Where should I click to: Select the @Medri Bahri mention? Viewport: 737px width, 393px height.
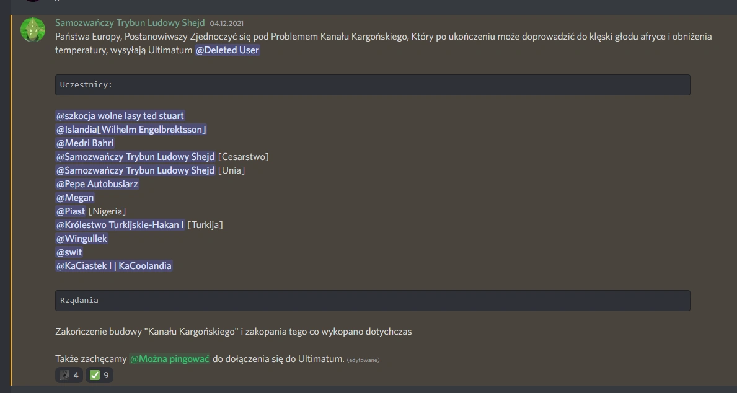pos(85,143)
